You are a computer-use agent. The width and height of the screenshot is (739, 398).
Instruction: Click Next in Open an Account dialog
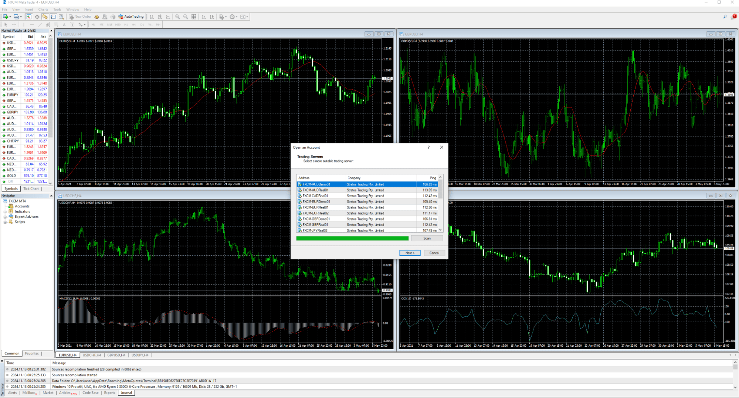click(x=410, y=253)
